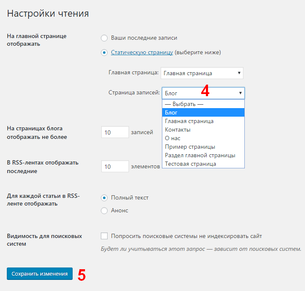Select 'Статическую страницу' radio button
Image resolution: width=305 pixels, height=291 pixels.
click(x=104, y=53)
